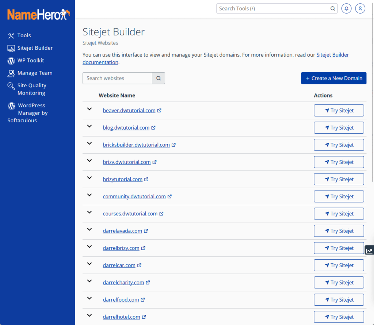
Task: Expand the darrelhotel.com row chevron
Action: click(89, 315)
